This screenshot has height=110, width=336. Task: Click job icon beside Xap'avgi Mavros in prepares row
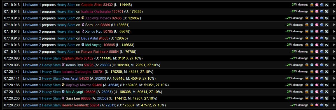tap(83, 18)
